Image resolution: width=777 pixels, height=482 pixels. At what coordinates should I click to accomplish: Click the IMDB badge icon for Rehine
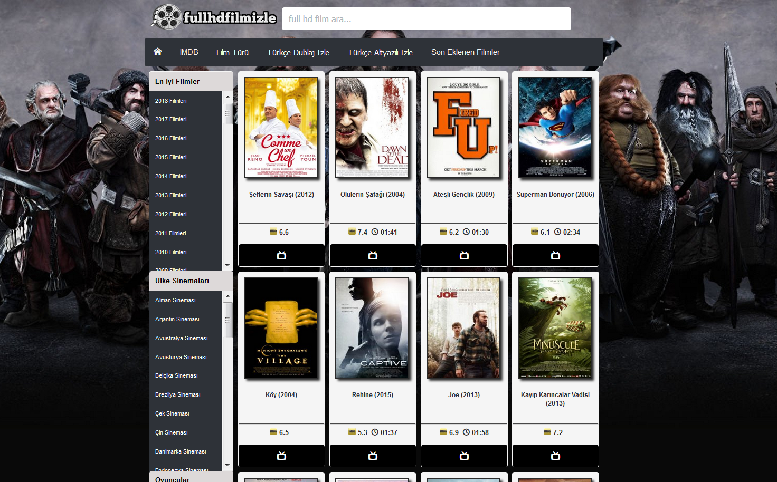[352, 432]
